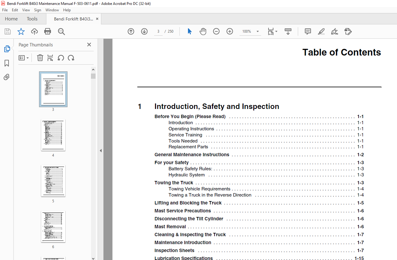The width and height of the screenshot is (397, 260).
Task: Rotate pages clockwise
Action: [71, 58]
